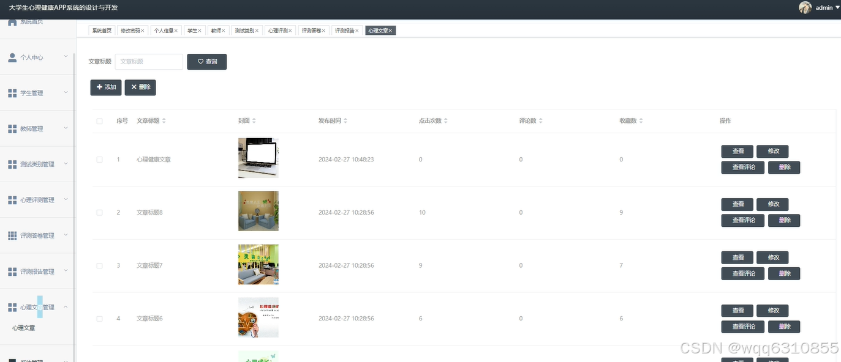Expand the 评测报告管理 sidebar menu
The width and height of the screenshot is (841, 362).
66,271
